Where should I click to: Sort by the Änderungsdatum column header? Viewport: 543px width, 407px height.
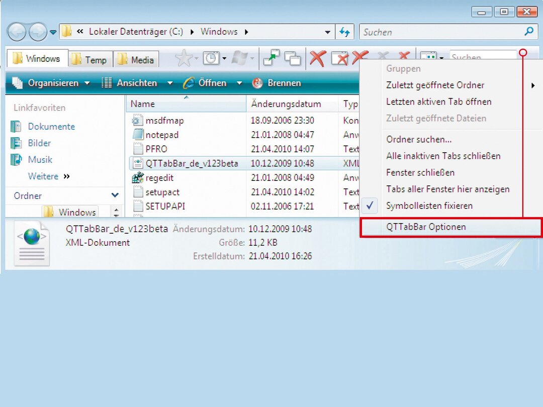[x=286, y=104]
